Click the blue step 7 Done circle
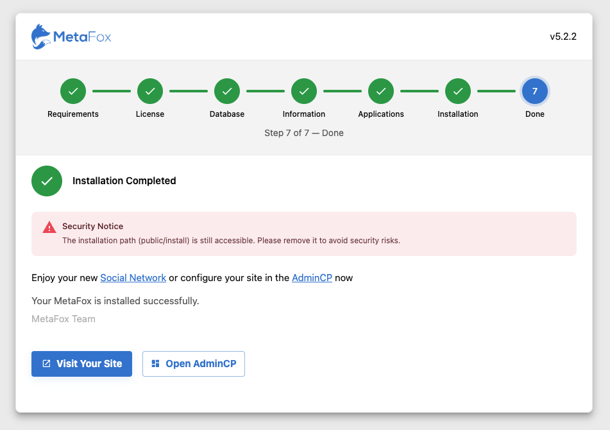The image size is (610, 430). point(535,91)
